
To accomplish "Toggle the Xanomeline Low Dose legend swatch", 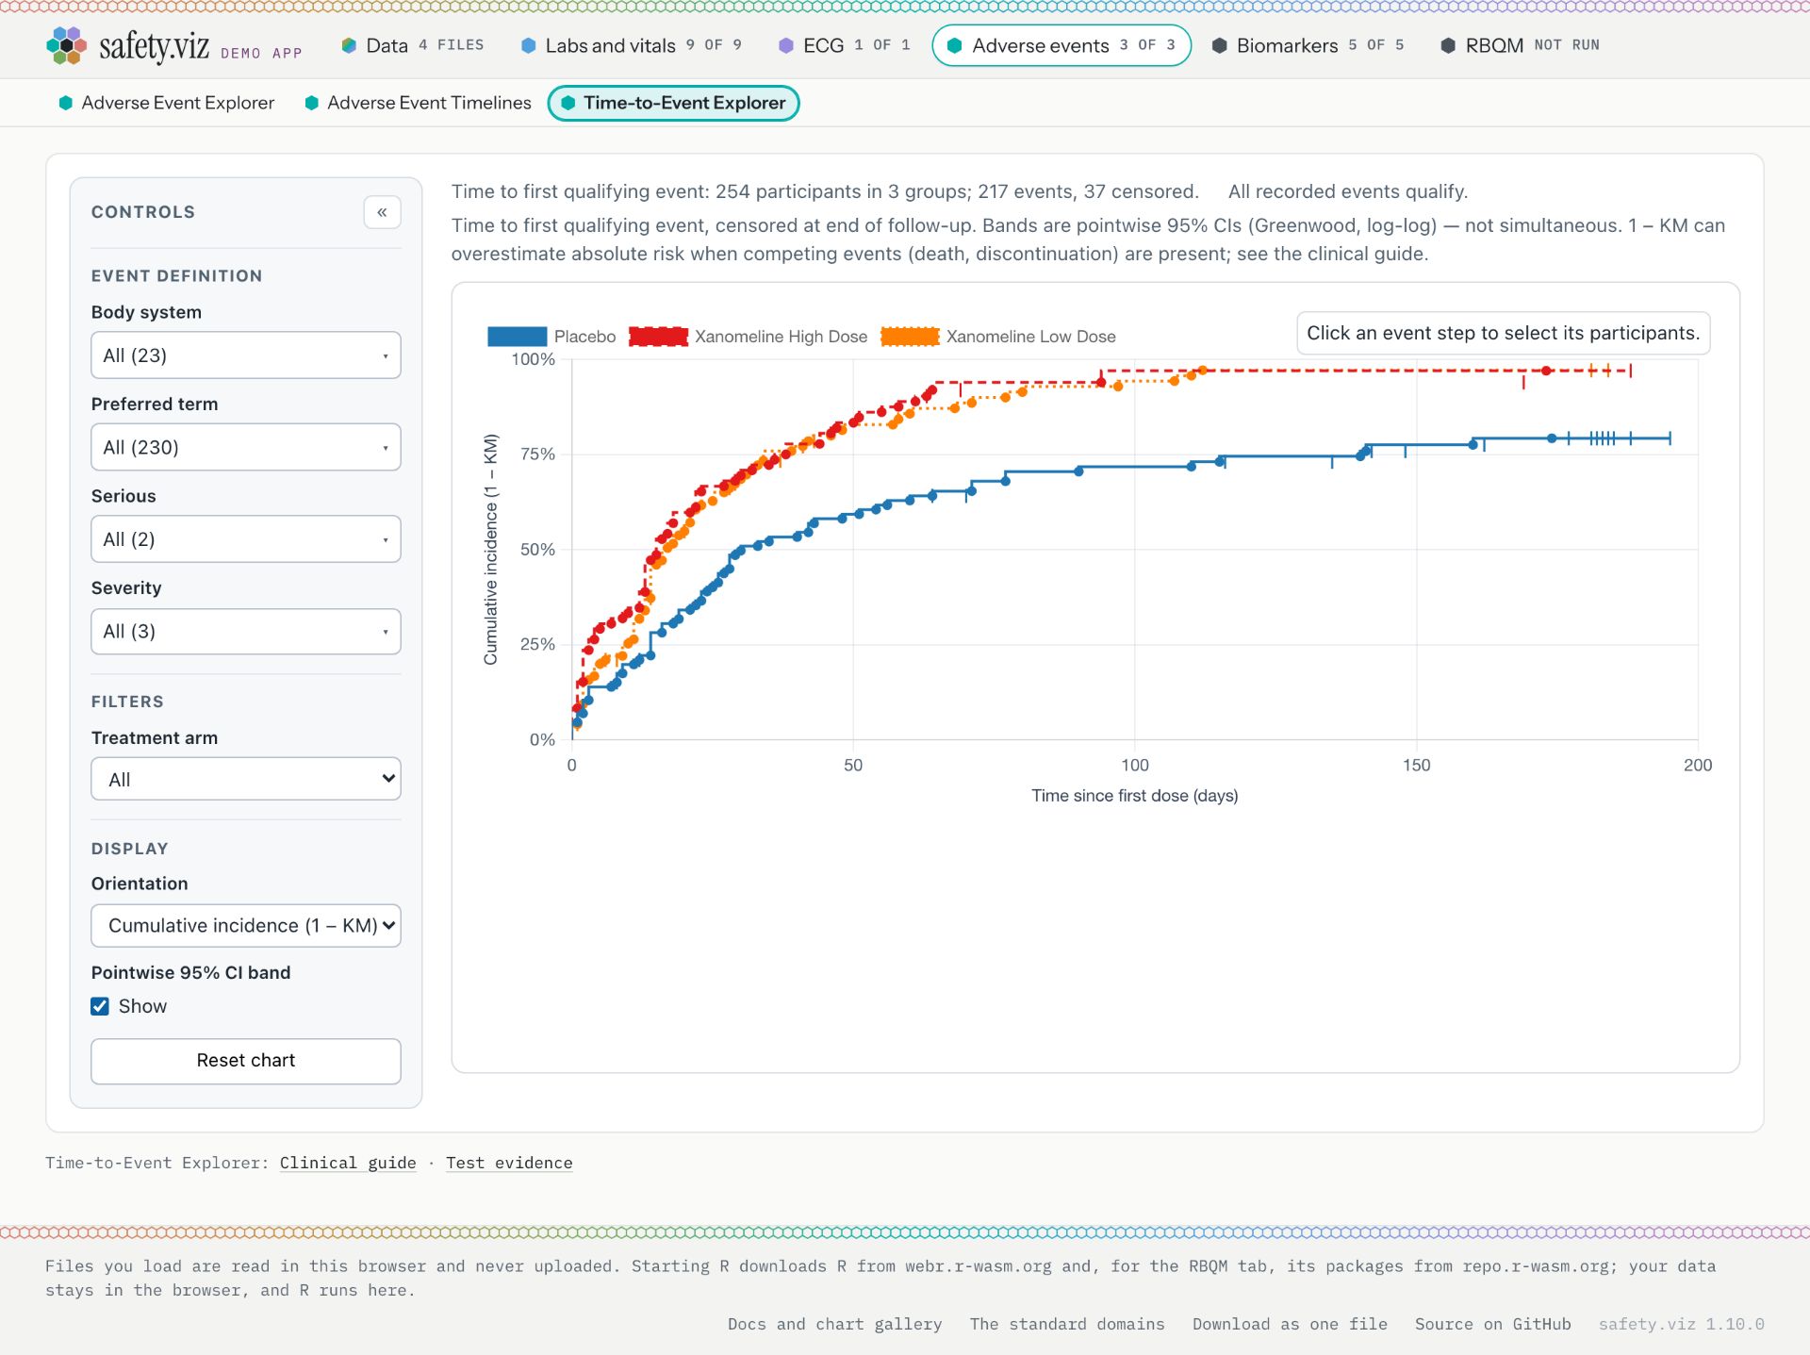I will click(x=910, y=337).
